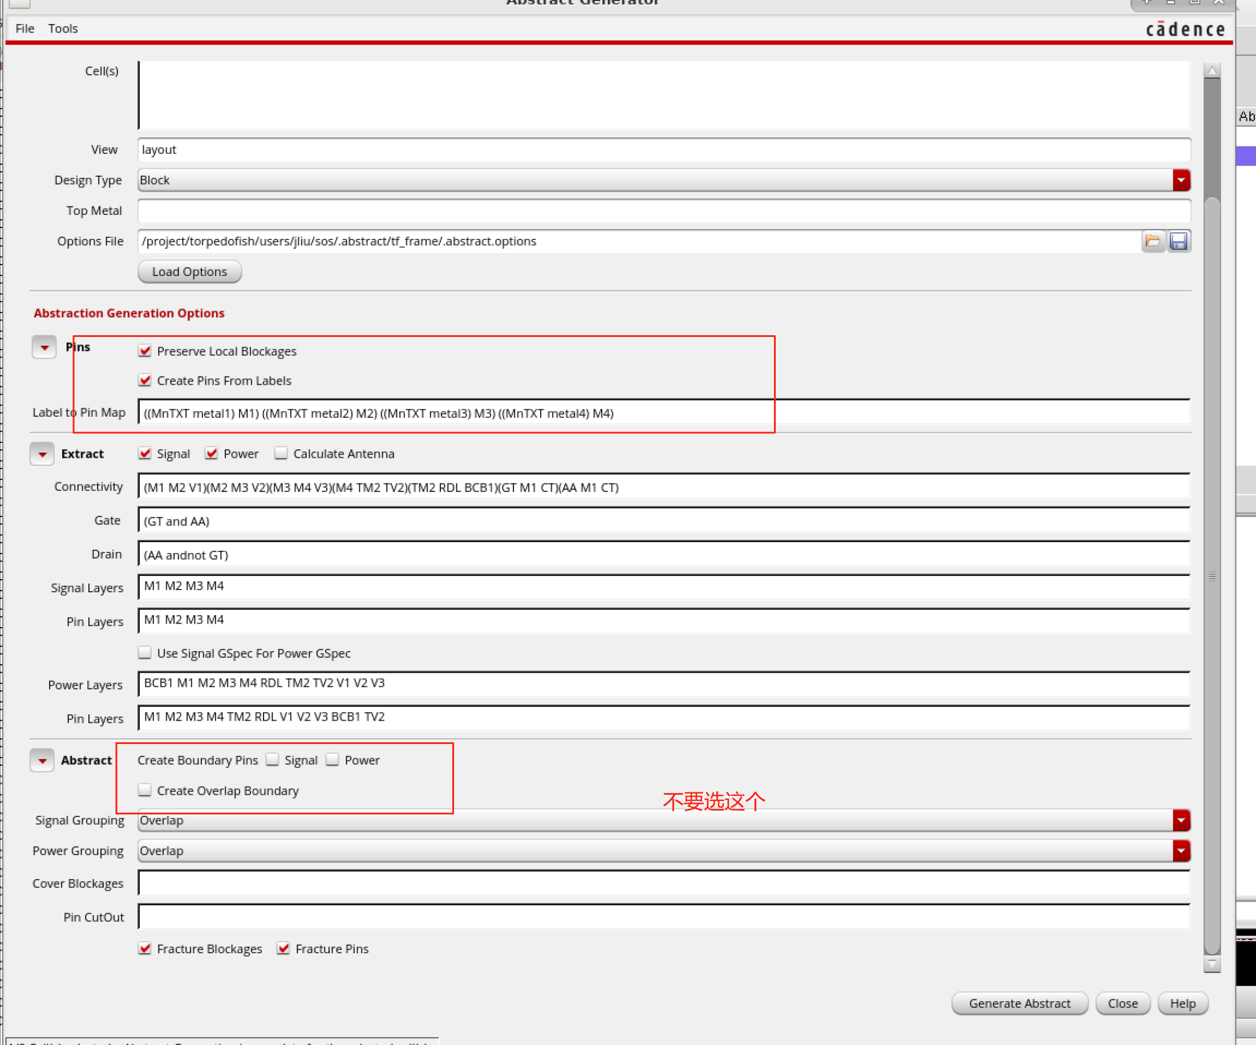
Task: Click the scrollbar down arrow icon
Action: pyautogui.click(x=1212, y=963)
